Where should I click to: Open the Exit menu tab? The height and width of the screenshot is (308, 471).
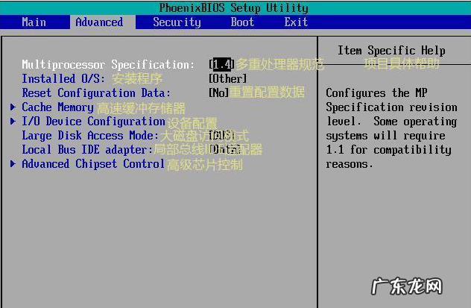click(296, 22)
